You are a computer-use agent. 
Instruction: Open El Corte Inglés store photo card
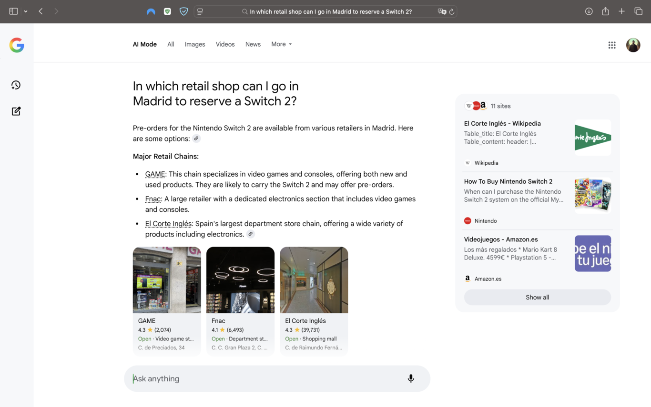[314, 280]
